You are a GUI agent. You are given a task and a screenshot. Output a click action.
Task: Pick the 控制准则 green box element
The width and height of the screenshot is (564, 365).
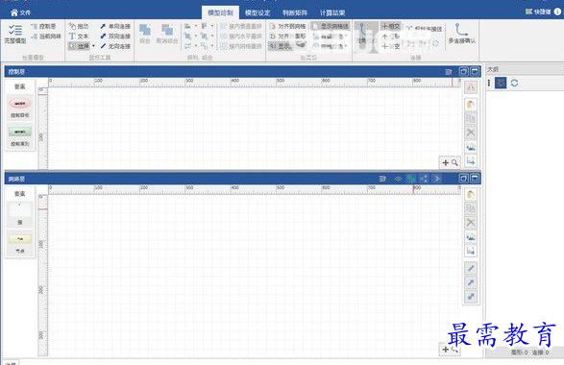[20, 135]
